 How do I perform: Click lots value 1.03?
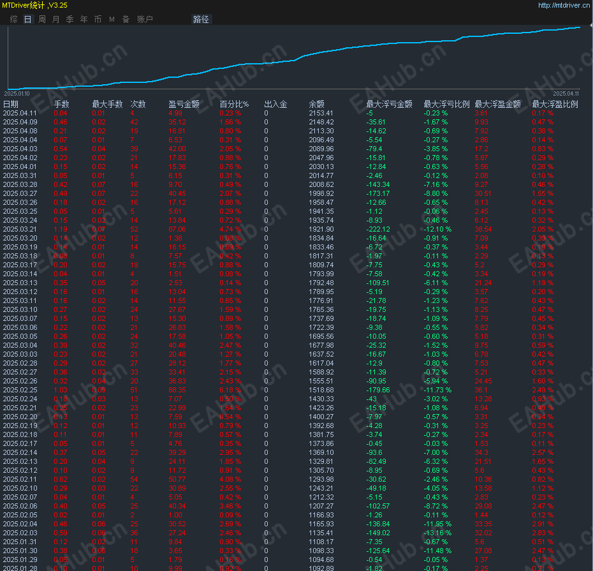[61, 390]
